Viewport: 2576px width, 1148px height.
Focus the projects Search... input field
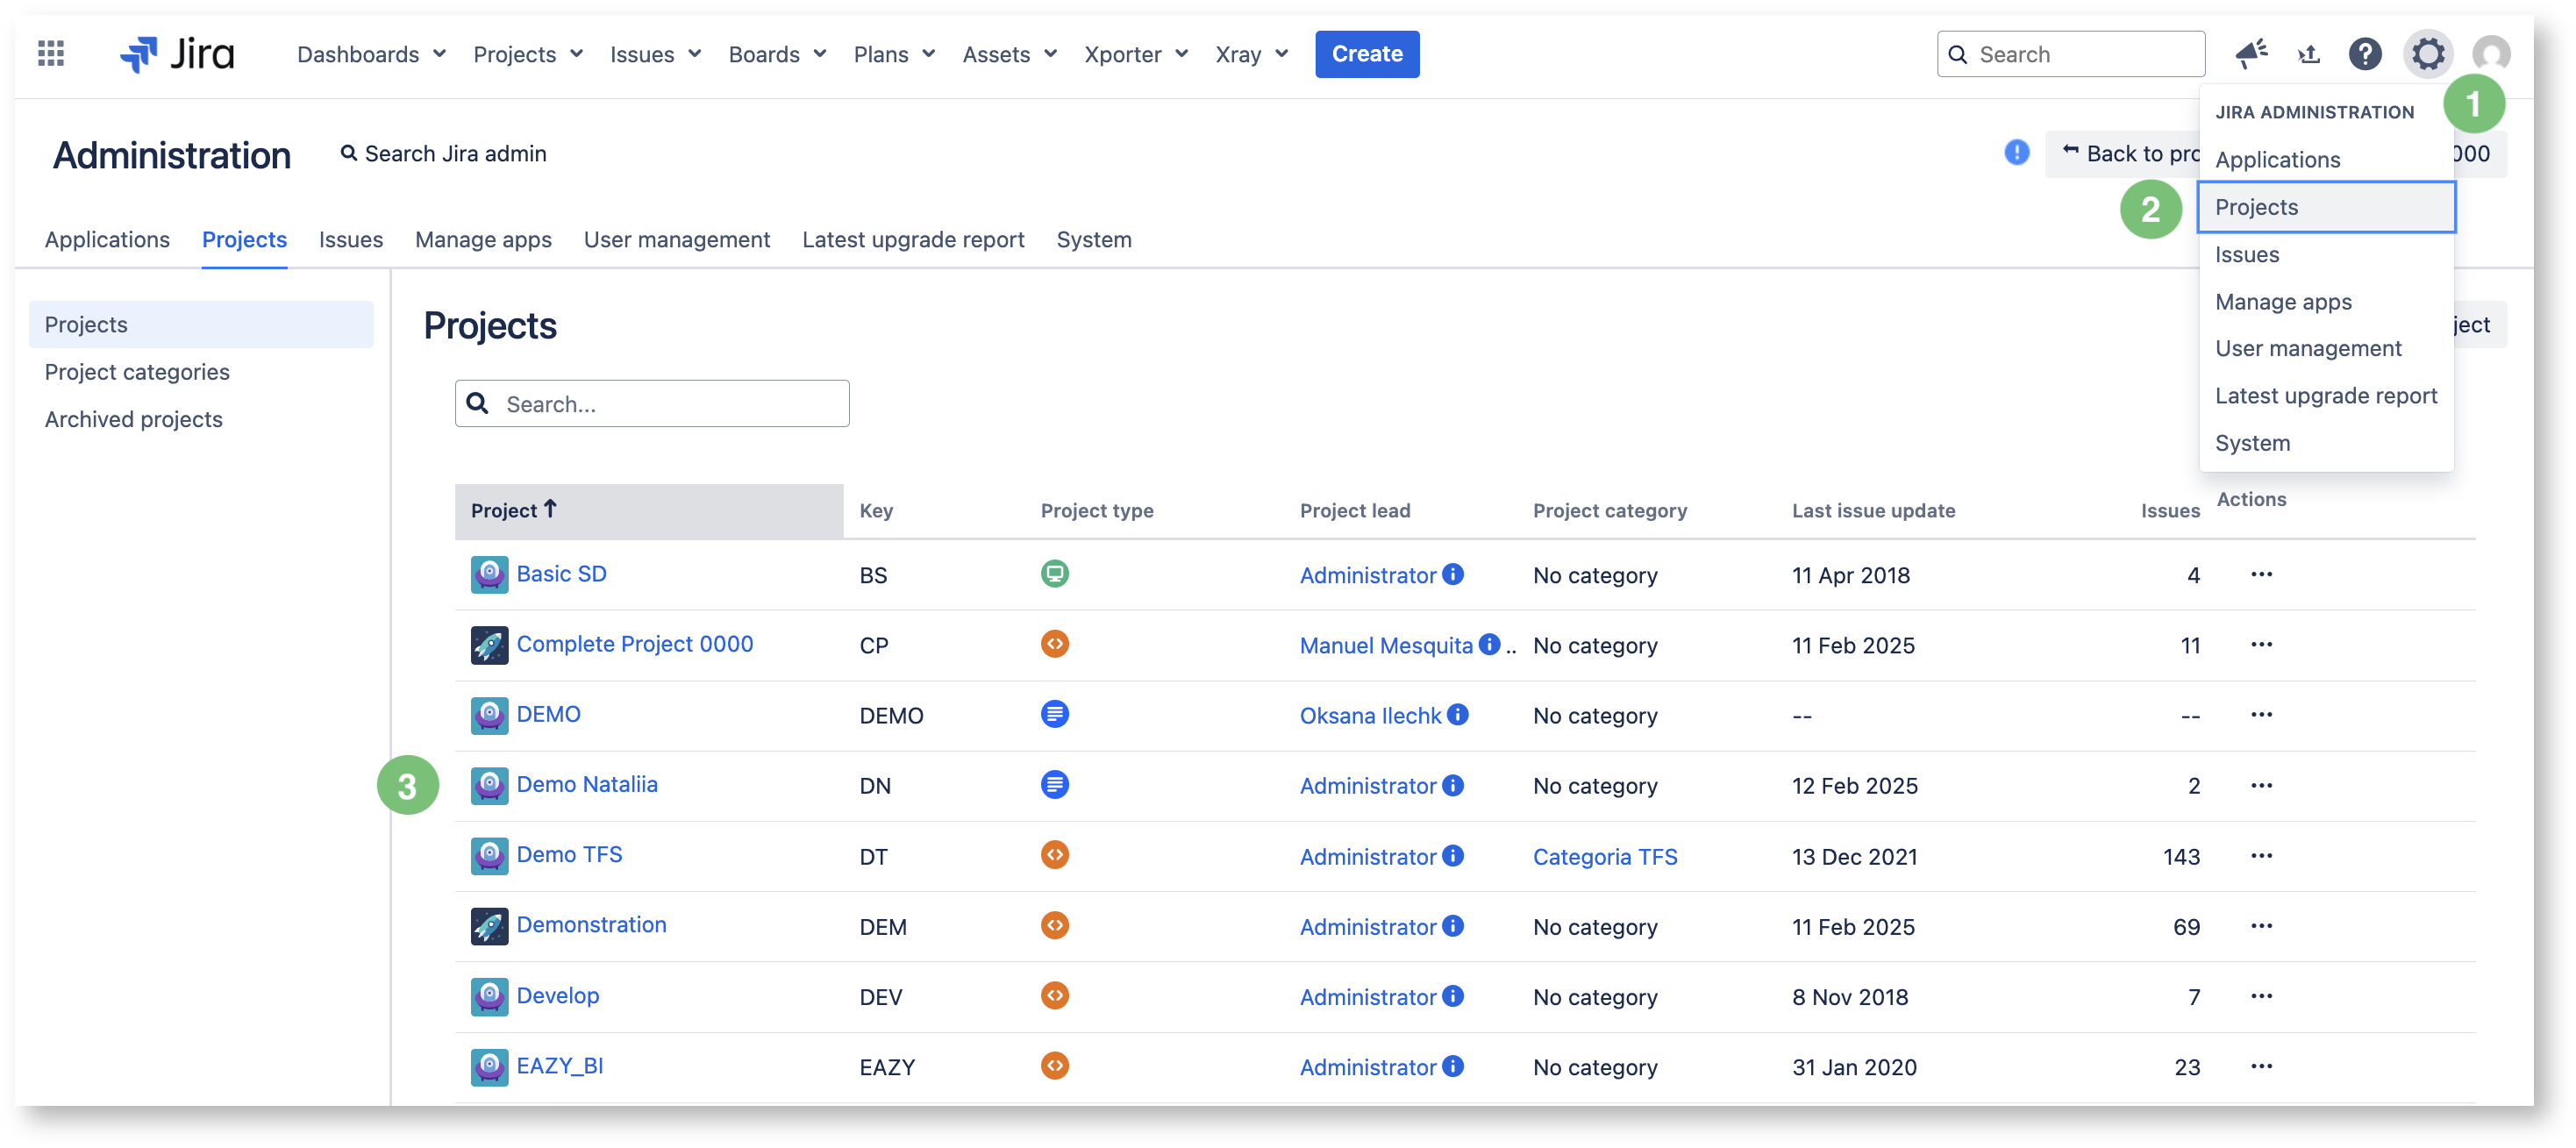(x=652, y=403)
